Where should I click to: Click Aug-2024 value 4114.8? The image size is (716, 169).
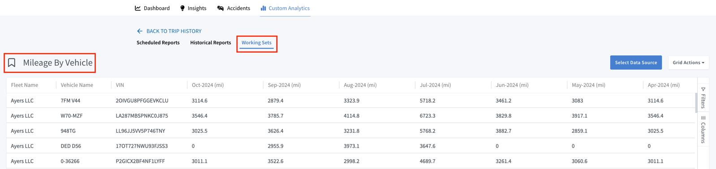pos(351,116)
